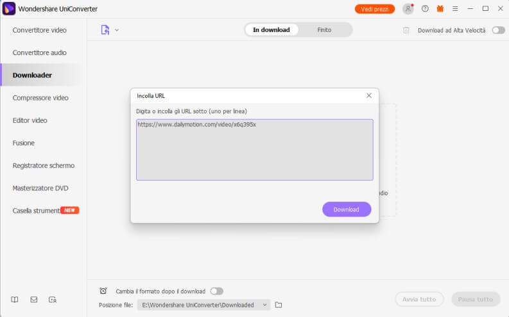Viewport: 509px width, 317px height.
Task: Click the Digita o incolla gli URL text
Action: (191, 111)
